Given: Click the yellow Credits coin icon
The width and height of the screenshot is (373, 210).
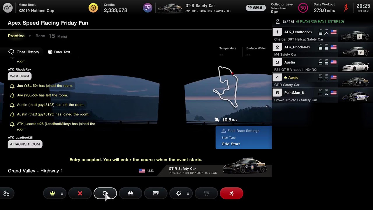Looking at the screenshot, I should 93,8.
